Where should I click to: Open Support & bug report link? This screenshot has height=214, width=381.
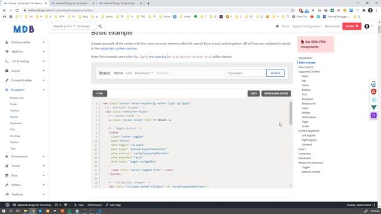pyautogui.click(x=307, y=26)
